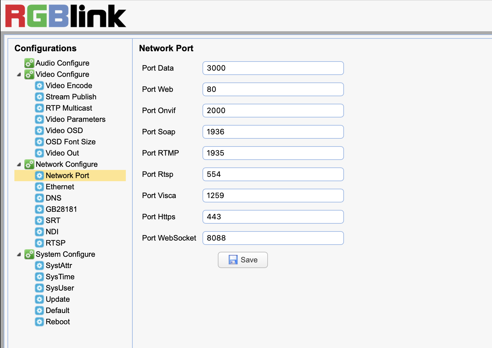Click the icon beside OSD Font Size

click(x=39, y=142)
